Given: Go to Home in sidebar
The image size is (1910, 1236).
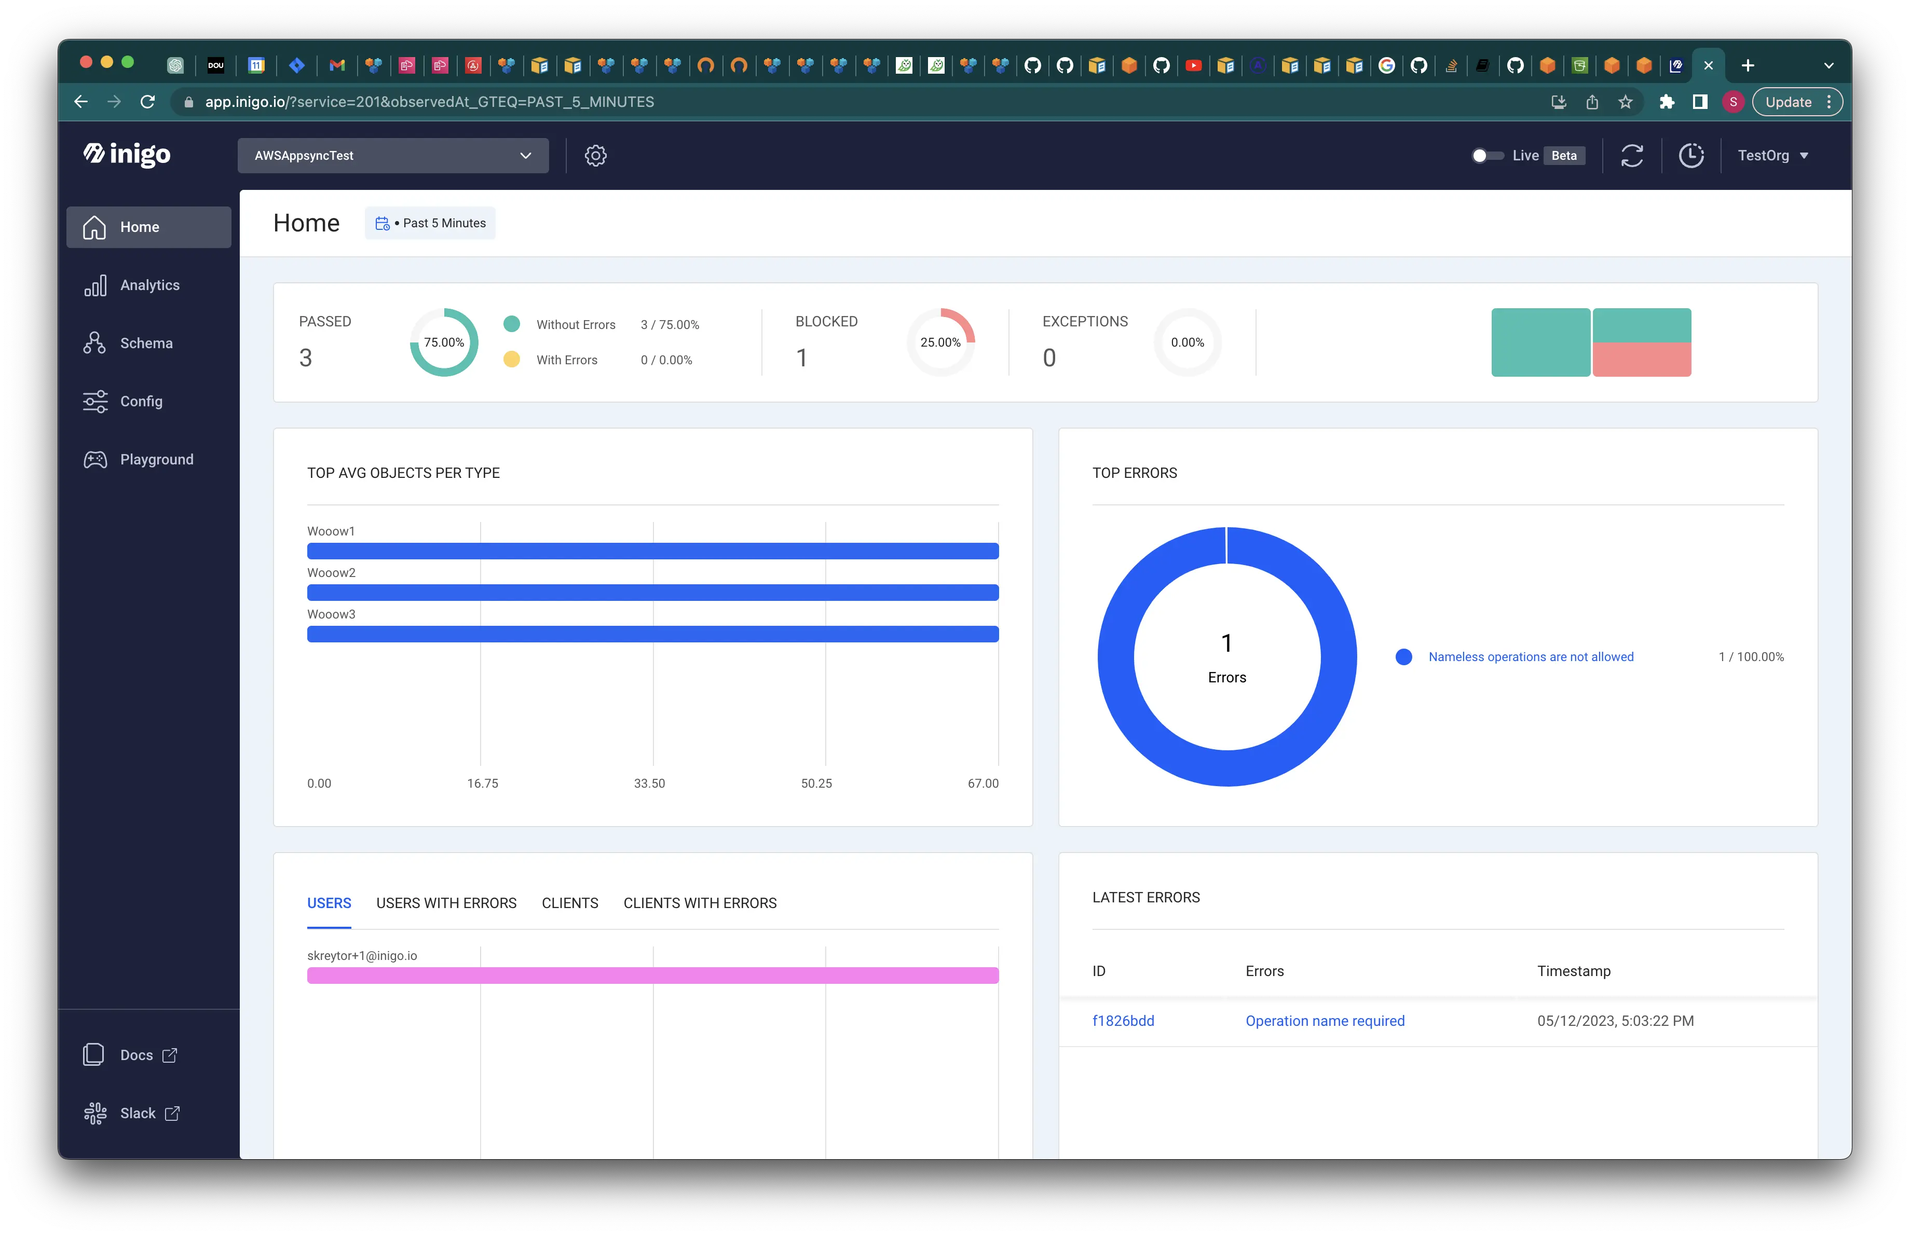Looking at the screenshot, I should 149,227.
